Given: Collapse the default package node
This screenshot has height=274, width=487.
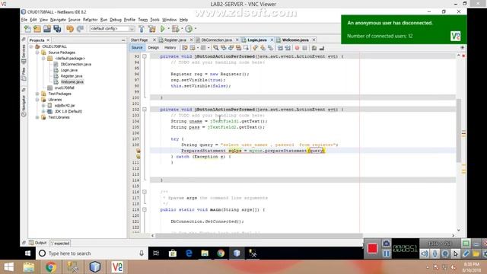Looking at the screenshot, I should pyautogui.click(x=43, y=59).
